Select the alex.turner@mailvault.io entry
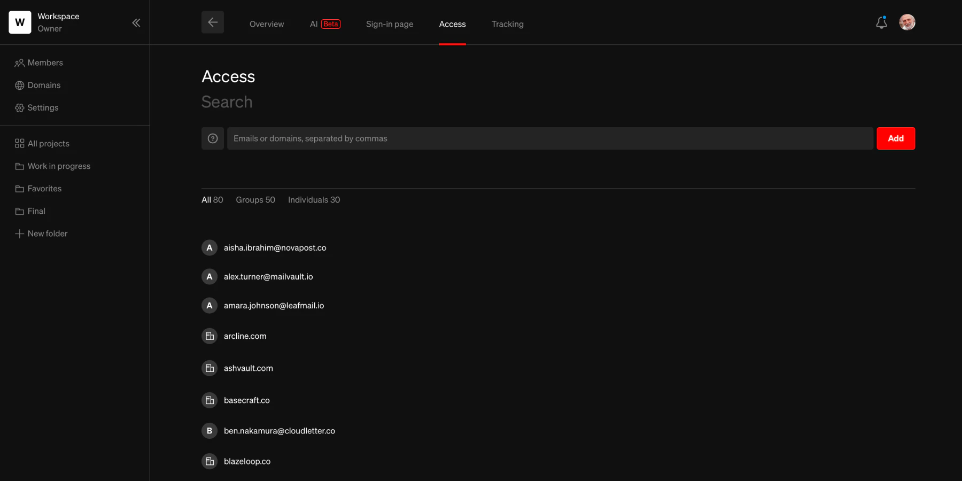The image size is (962, 481). tap(268, 276)
